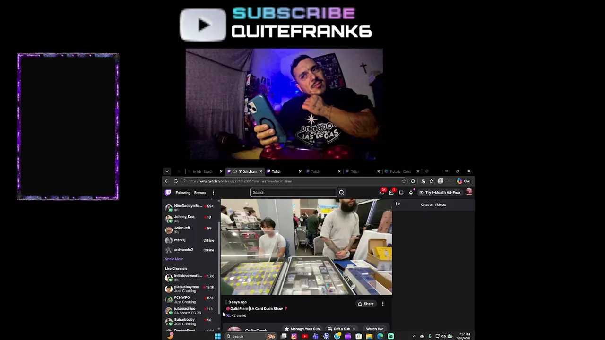Open plaqueboymax live channel
Image resolution: width=605 pixels, height=340 pixels.
[189, 289]
